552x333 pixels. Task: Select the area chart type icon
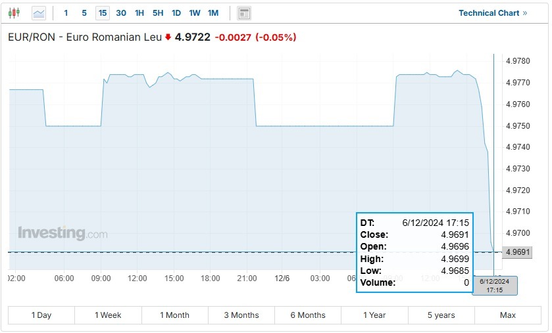tap(39, 13)
